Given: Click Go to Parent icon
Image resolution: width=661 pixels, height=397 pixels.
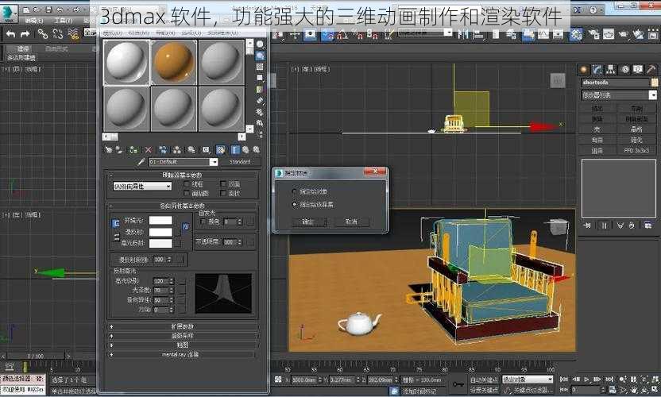Looking at the screenshot, I should pyautogui.click(x=245, y=149).
